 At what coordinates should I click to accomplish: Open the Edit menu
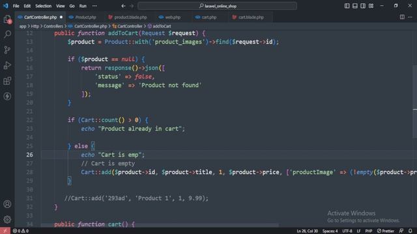[27, 6]
